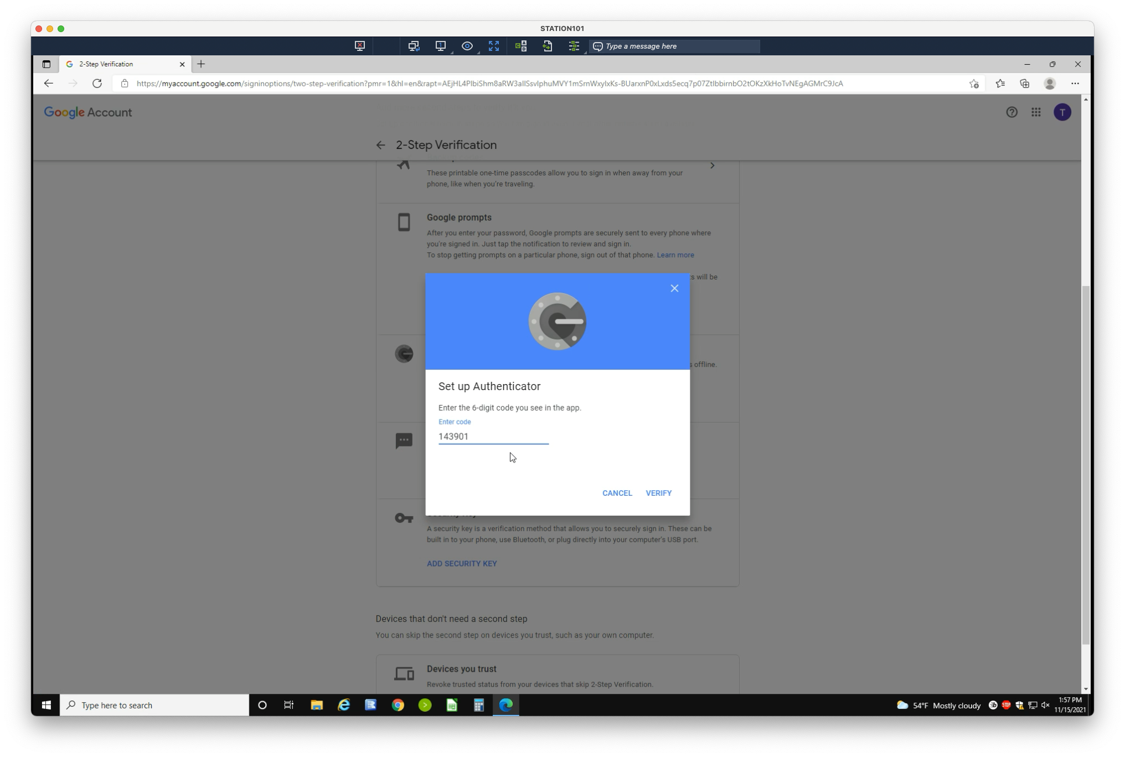
Task: Switch remote session to full screen
Action: pos(493,46)
